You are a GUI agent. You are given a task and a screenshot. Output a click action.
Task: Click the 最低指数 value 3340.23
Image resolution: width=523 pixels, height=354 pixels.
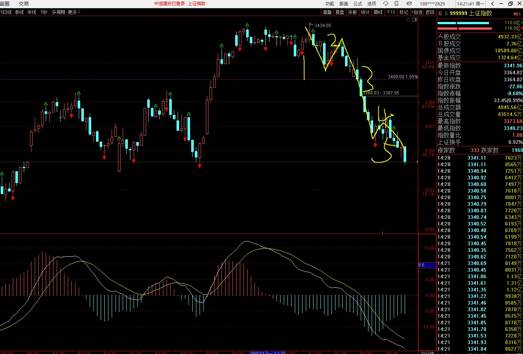pos(513,128)
